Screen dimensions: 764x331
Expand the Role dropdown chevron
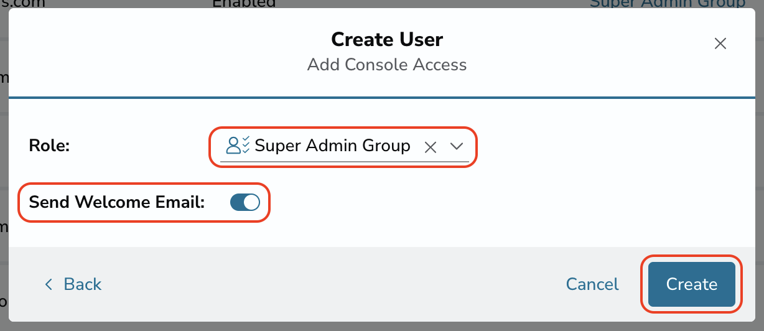457,146
